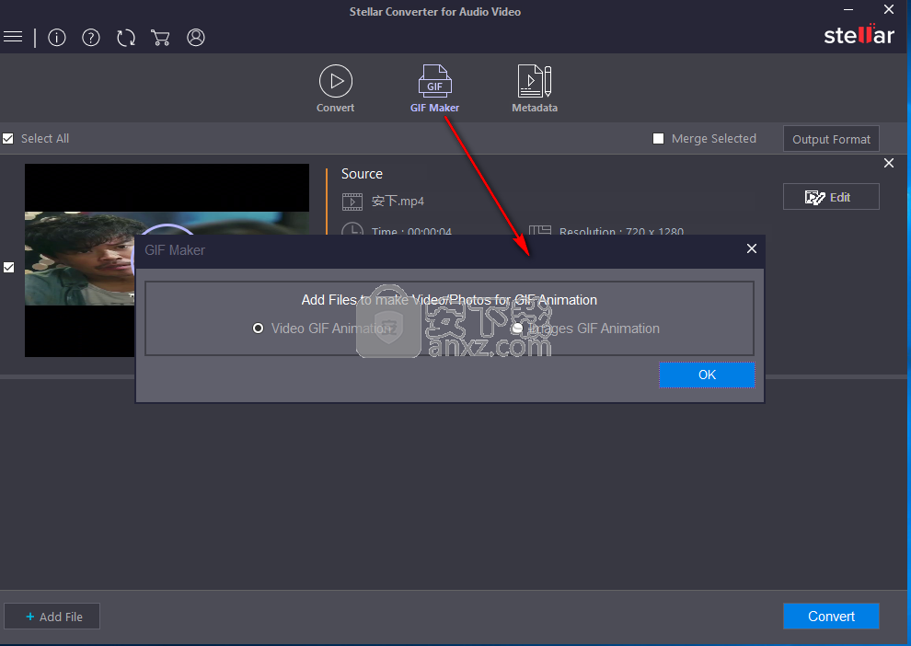Screen dimensions: 911x646
Task: Click the source file name 安下.mp4
Action: 398,201
